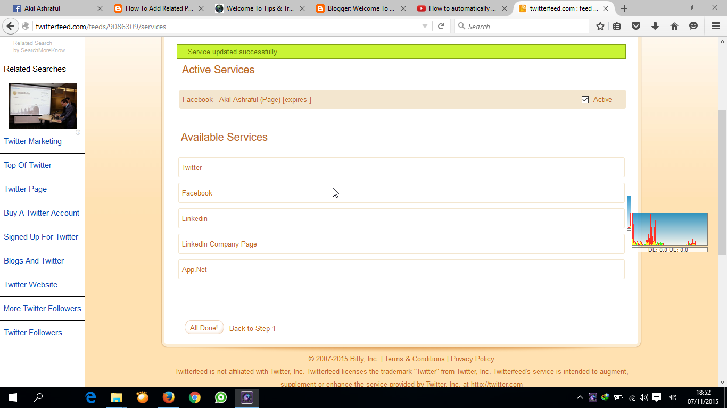Open Twitter Followers related search link
Image resolution: width=727 pixels, height=408 pixels.
pyautogui.click(x=33, y=333)
